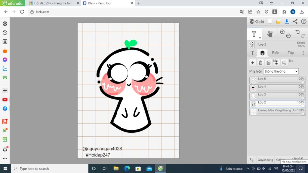Open YouTube from sidebar

pyautogui.click(x=5, y=100)
